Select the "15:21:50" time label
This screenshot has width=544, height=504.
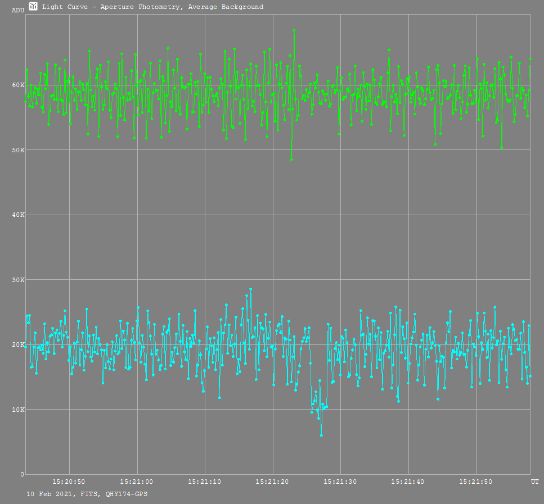pos(476,482)
